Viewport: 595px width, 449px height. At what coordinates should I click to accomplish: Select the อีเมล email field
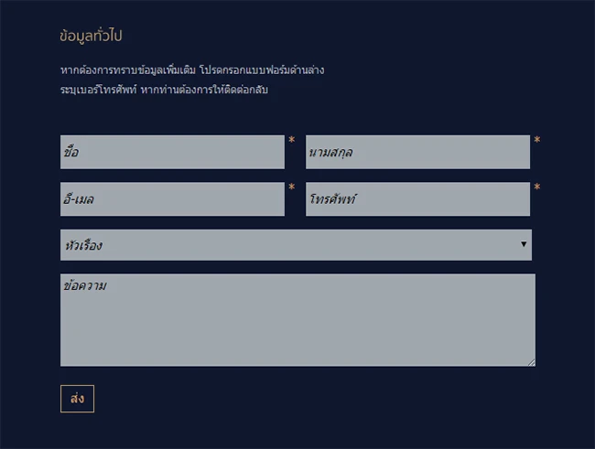[172, 198]
